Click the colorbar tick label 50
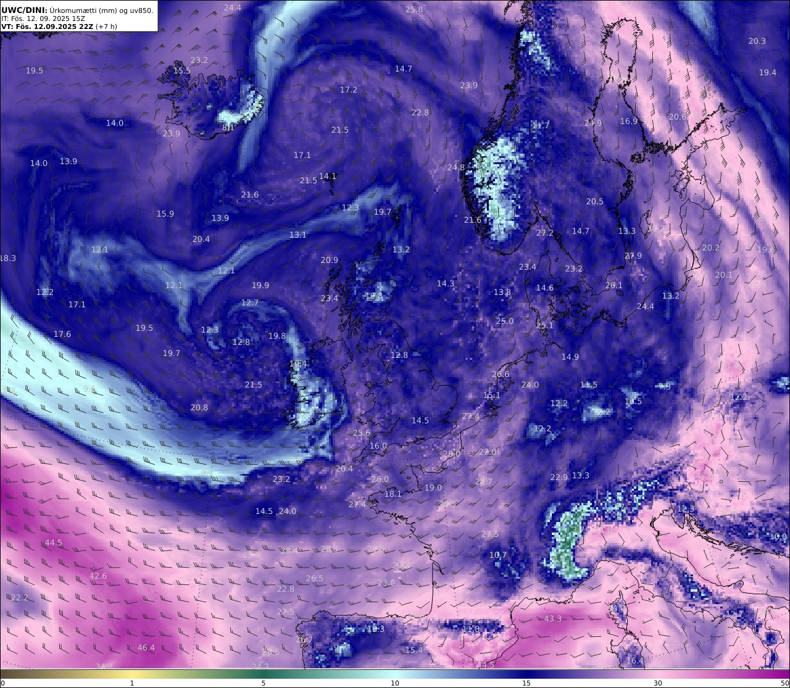The image size is (790, 688). [x=784, y=683]
